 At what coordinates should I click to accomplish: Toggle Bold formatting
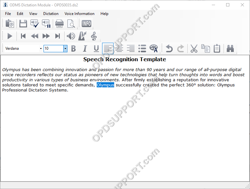click(x=73, y=48)
